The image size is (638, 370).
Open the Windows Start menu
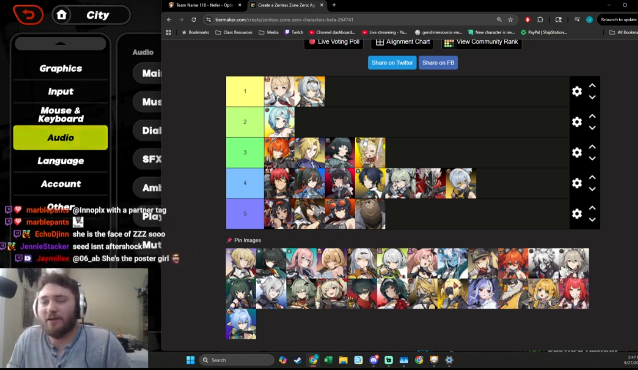point(190,360)
